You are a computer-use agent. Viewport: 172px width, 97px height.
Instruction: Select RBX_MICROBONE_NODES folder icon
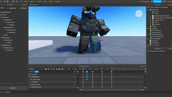tap(153, 16)
